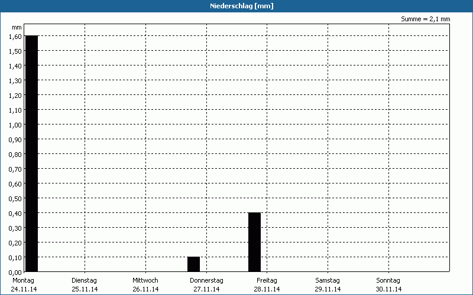This screenshot has height=295, width=473.
Task: Click the date 24.11.14
Action: (x=24, y=289)
